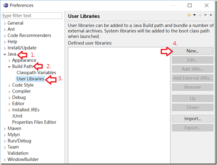
Task: Select the Code Style tree label
Action: (x=23, y=85)
